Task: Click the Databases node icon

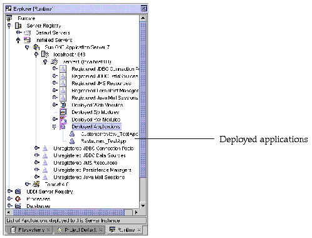Action: point(18,206)
